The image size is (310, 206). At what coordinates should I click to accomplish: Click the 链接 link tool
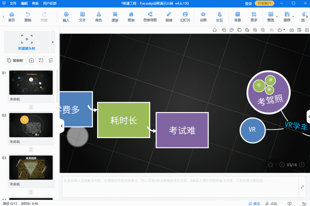click(x=169, y=17)
